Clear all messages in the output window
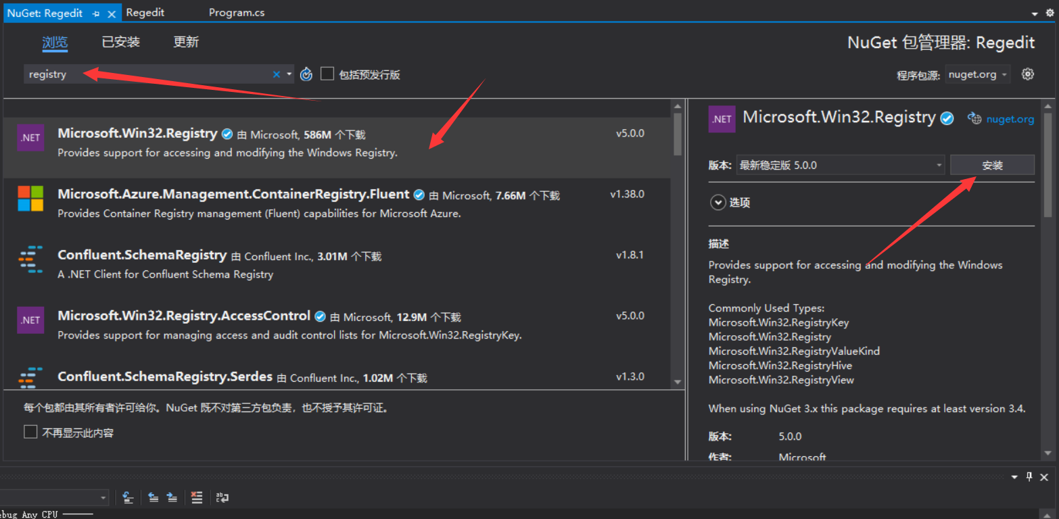The width and height of the screenshot is (1059, 519). [196, 497]
